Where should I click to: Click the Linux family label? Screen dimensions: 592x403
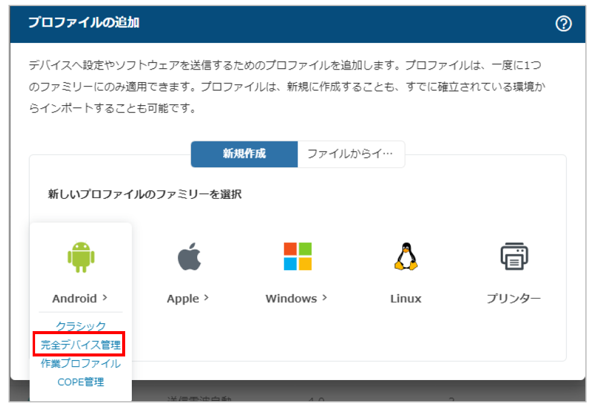[x=406, y=299]
